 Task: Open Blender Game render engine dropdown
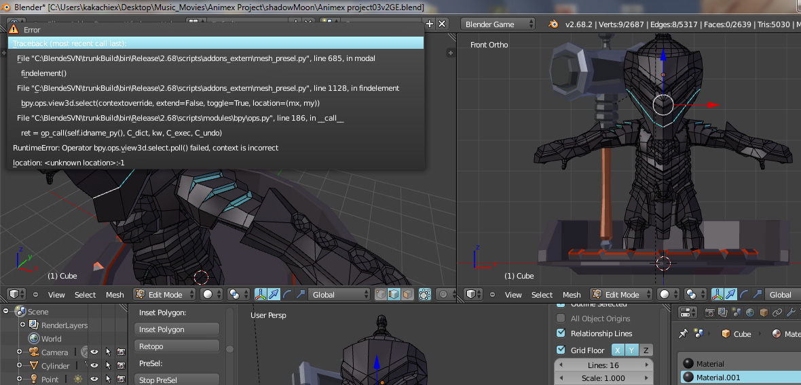click(498, 24)
